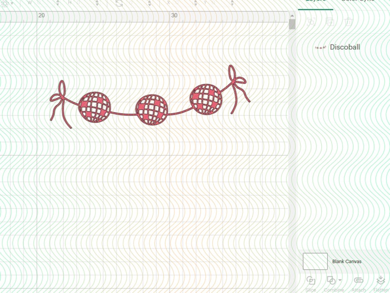
Task: Click the canvas scrollbar up arrow
Action: point(292,16)
